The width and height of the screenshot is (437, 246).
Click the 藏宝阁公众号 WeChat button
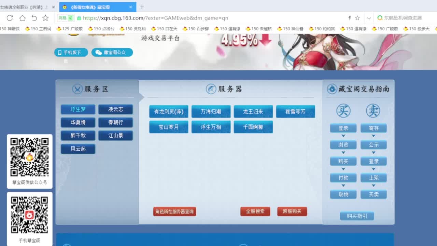[x=112, y=52]
